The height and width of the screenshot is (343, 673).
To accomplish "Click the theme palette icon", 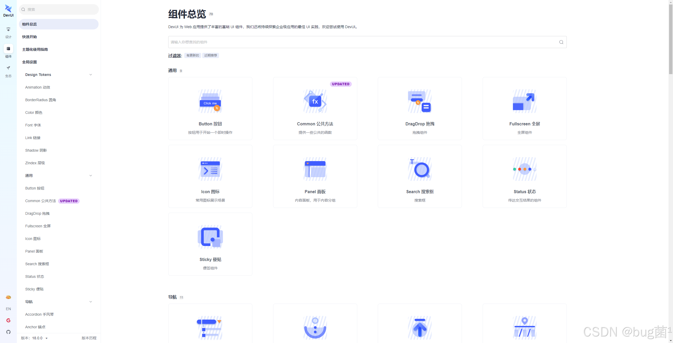I will click(x=8, y=297).
